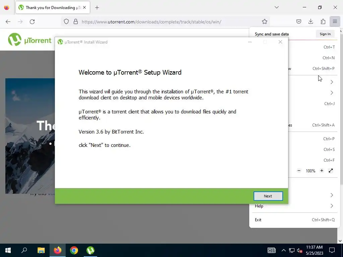This screenshot has width=343, height=257.
Task: Click the Firefox menu Ctrl+Shift+A entry
Action: click(313, 125)
